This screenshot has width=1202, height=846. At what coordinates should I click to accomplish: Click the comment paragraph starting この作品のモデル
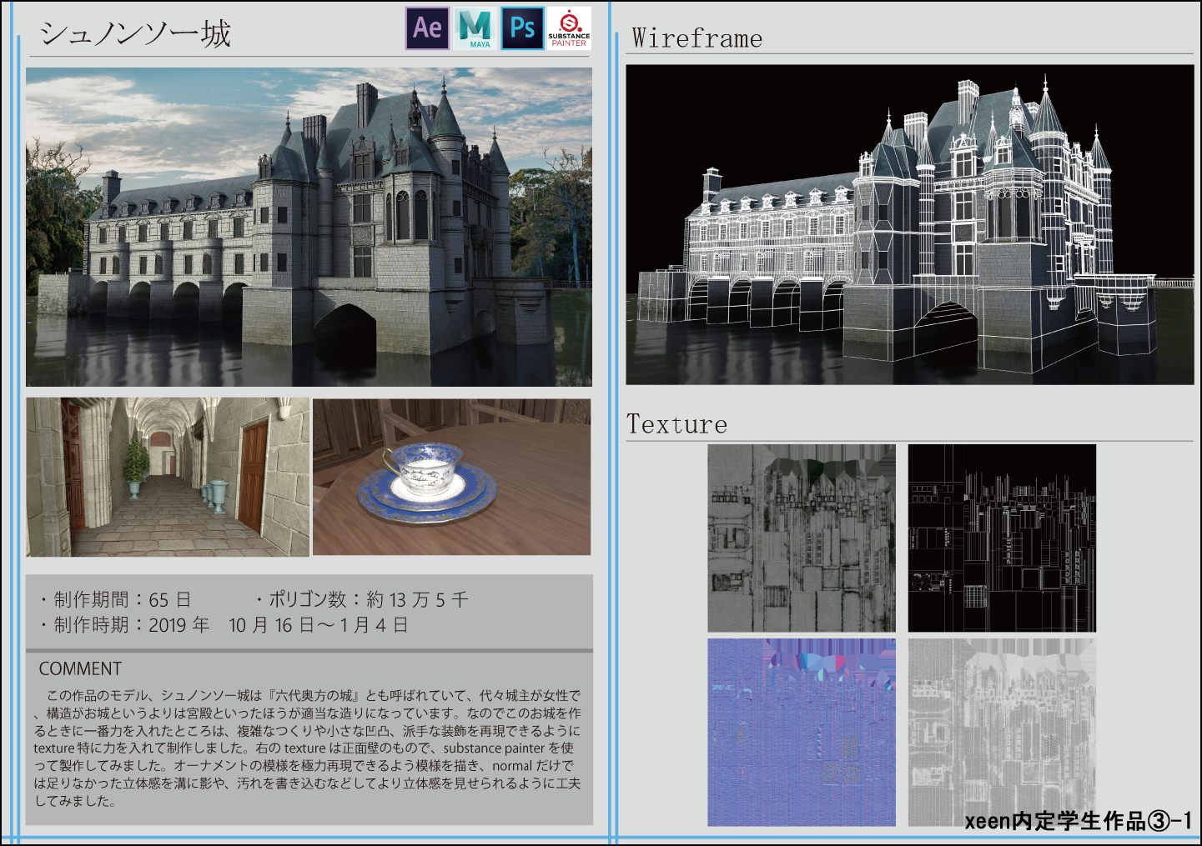[x=307, y=748]
